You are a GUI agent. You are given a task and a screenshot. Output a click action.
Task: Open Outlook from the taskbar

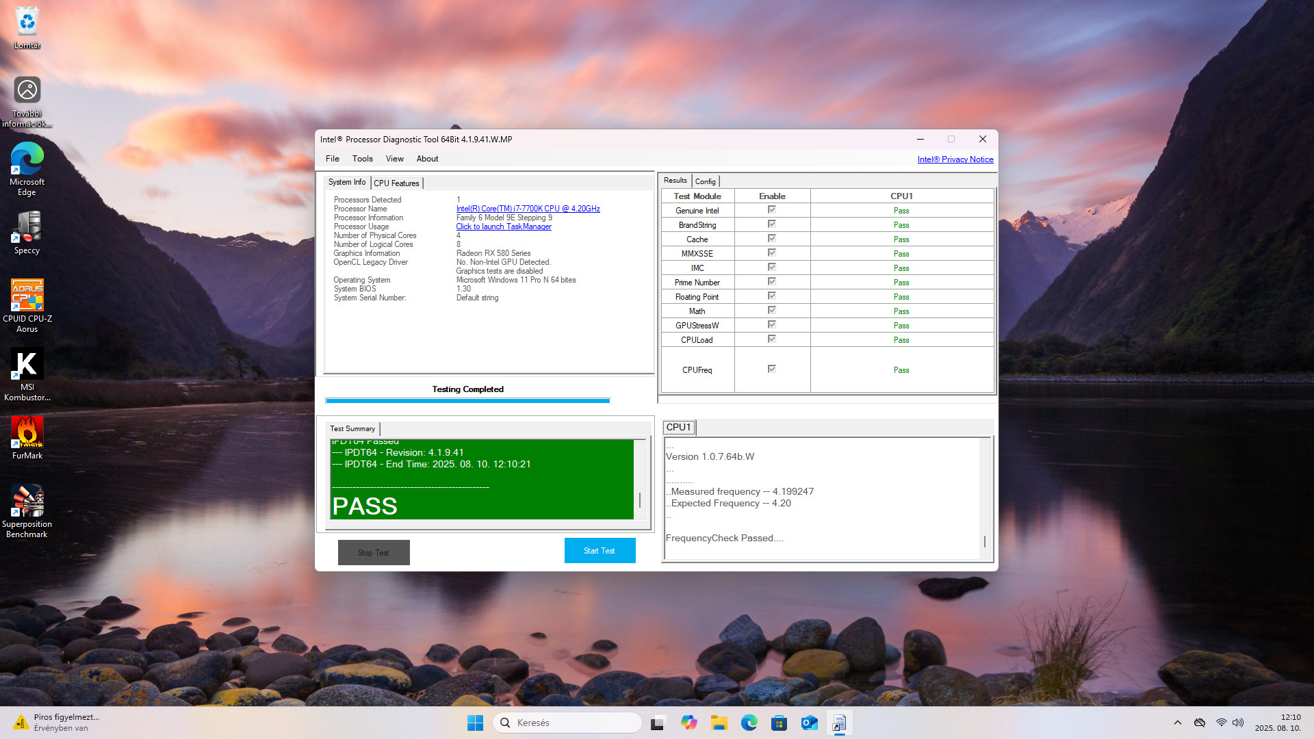coord(809,723)
